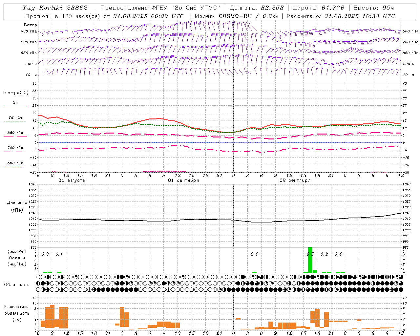Click the 0.4 precipitation value

point(338,254)
